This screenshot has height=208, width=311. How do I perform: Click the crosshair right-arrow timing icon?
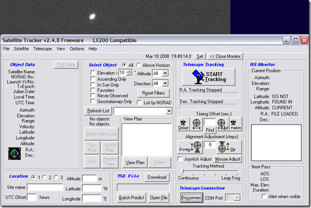(x=223, y=124)
